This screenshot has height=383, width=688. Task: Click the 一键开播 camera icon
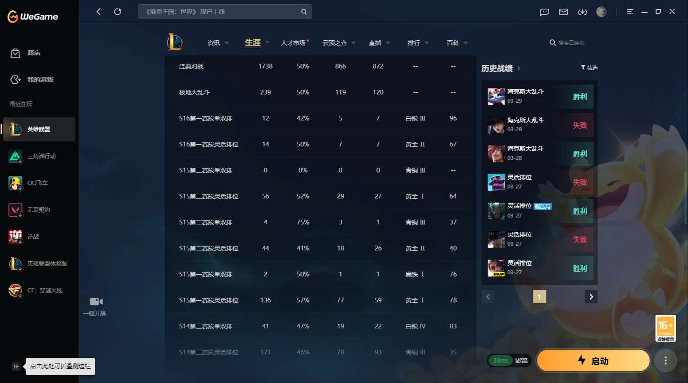[96, 302]
